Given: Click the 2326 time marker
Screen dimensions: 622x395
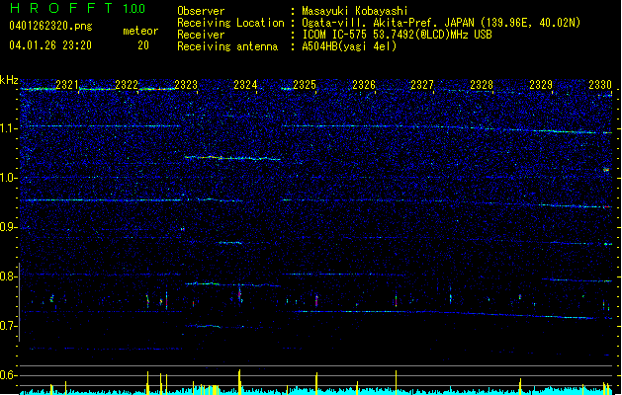Looking at the screenshot, I should click(x=364, y=84).
